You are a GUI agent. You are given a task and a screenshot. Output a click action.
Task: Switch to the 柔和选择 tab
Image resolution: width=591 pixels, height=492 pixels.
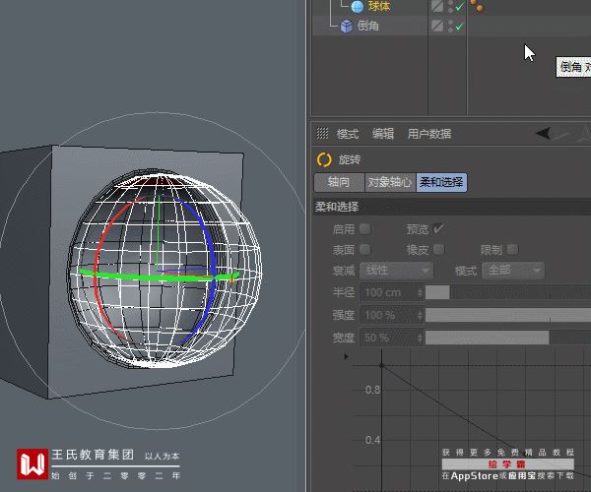[441, 183]
